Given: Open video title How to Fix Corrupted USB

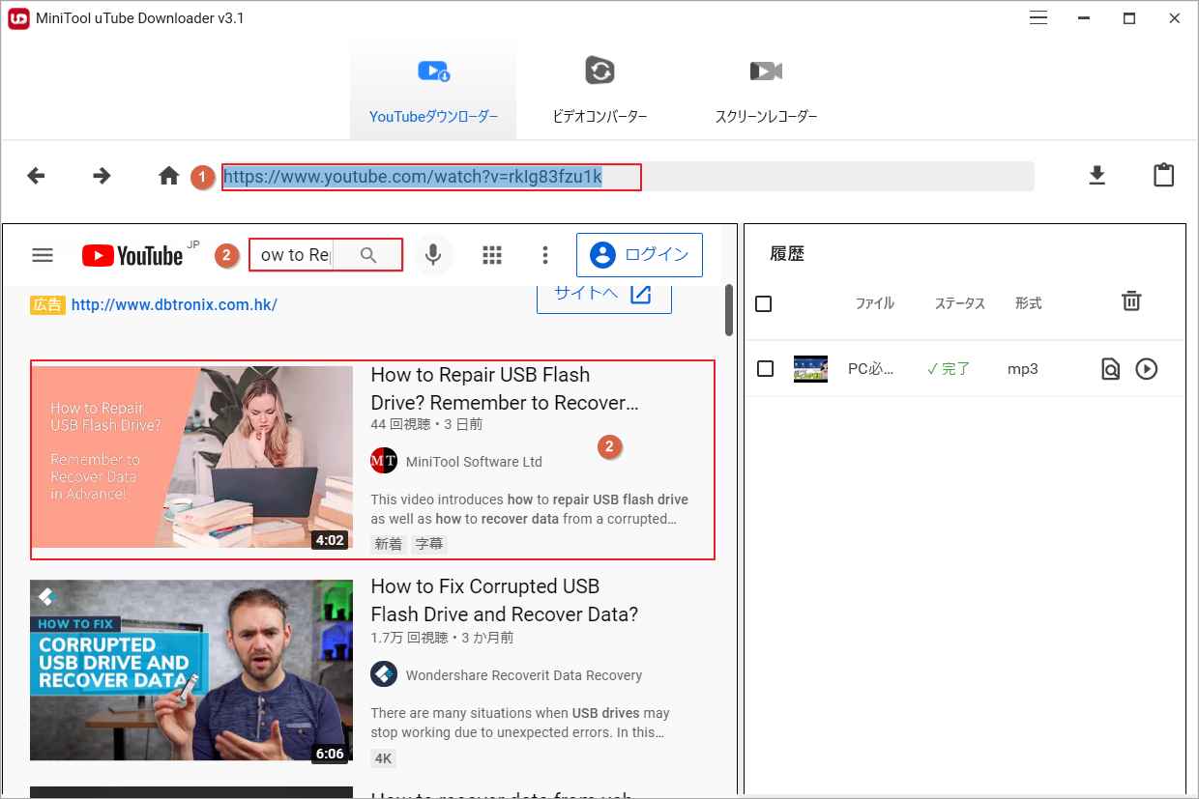Looking at the screenshot, I should tap(505, 600).
